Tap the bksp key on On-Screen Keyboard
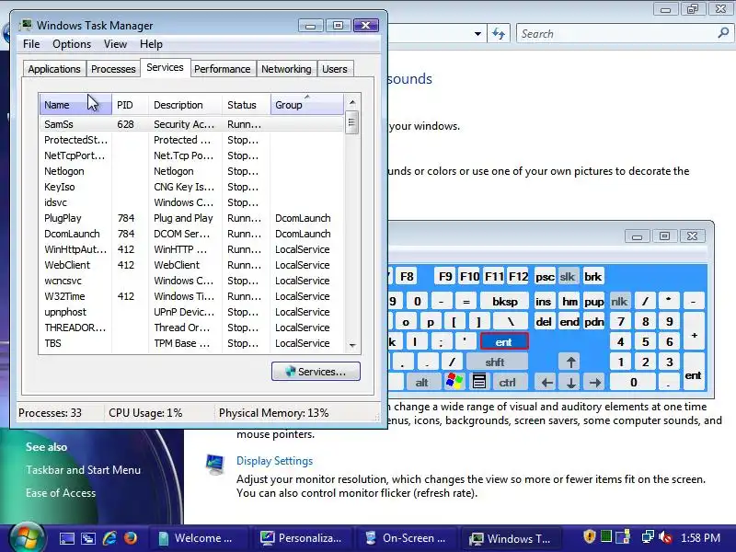This screenshot has height=552, width=736. (504, 302)
